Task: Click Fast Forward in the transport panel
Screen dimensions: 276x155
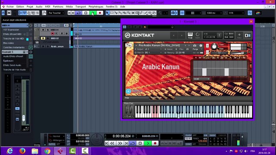Action: coord(120,143)
